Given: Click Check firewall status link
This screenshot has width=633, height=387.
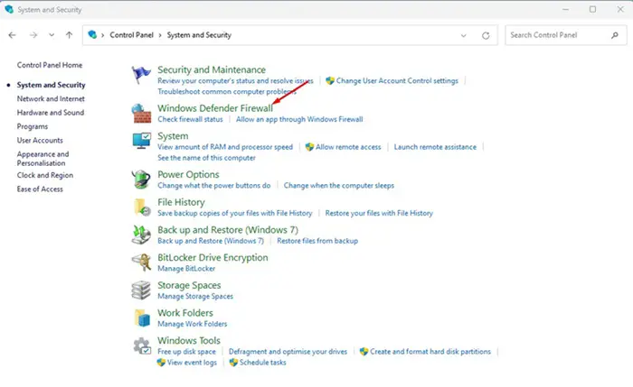Looking at the screenshot, I should pos(190,119).
